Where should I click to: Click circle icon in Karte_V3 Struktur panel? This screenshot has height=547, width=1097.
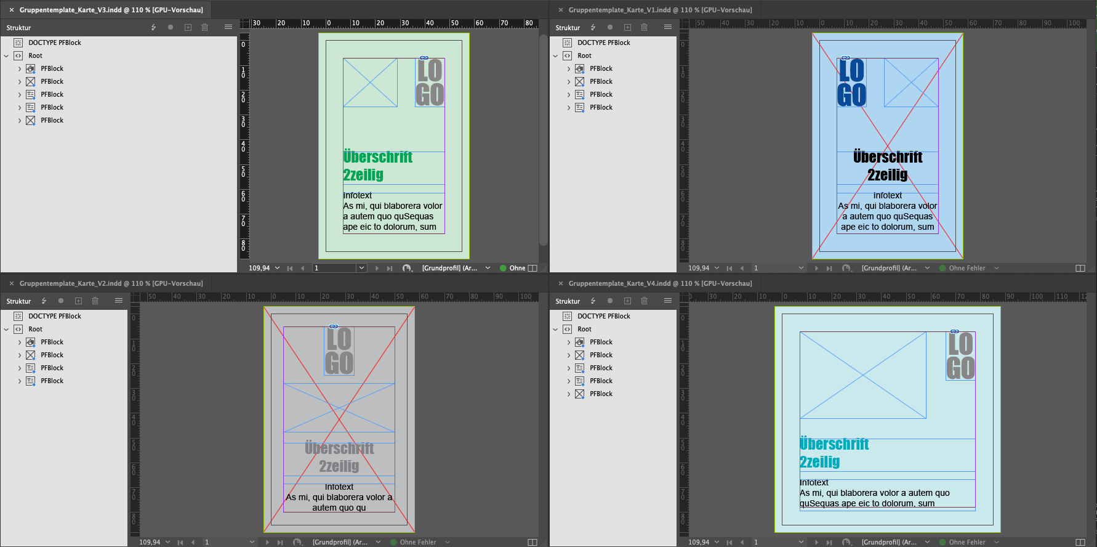[x=171, y=27]
